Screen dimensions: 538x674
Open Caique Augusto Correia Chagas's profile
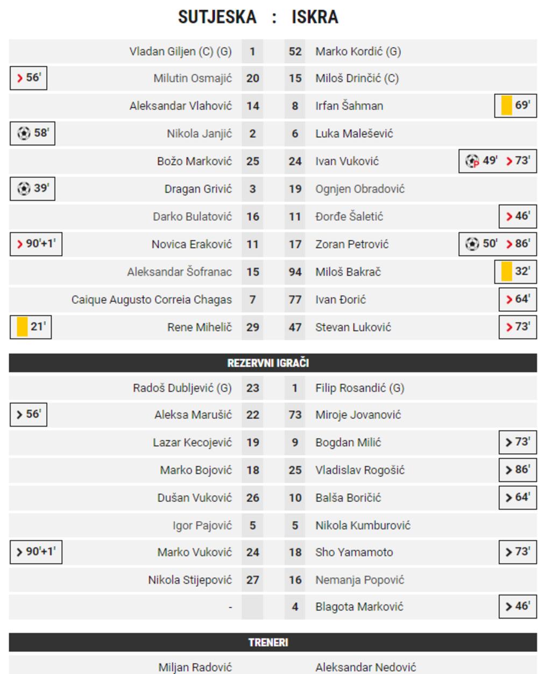[x=152, y=299]
